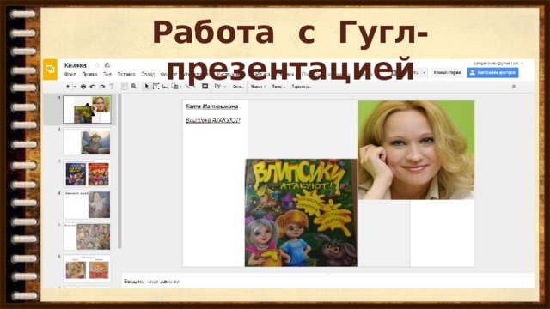The image size is (550, 309).
Task: Select slide 6 thumbnail with two portraits
Action: (x=88, y=269)
